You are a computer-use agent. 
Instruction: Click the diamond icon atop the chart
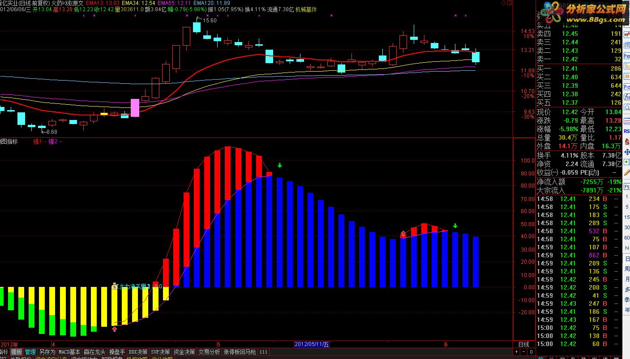[x=503, y=3]
